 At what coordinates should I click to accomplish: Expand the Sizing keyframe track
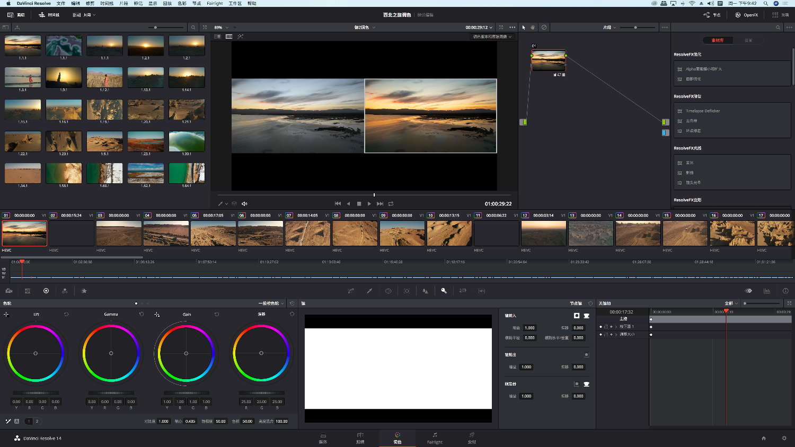coord(616,334)
